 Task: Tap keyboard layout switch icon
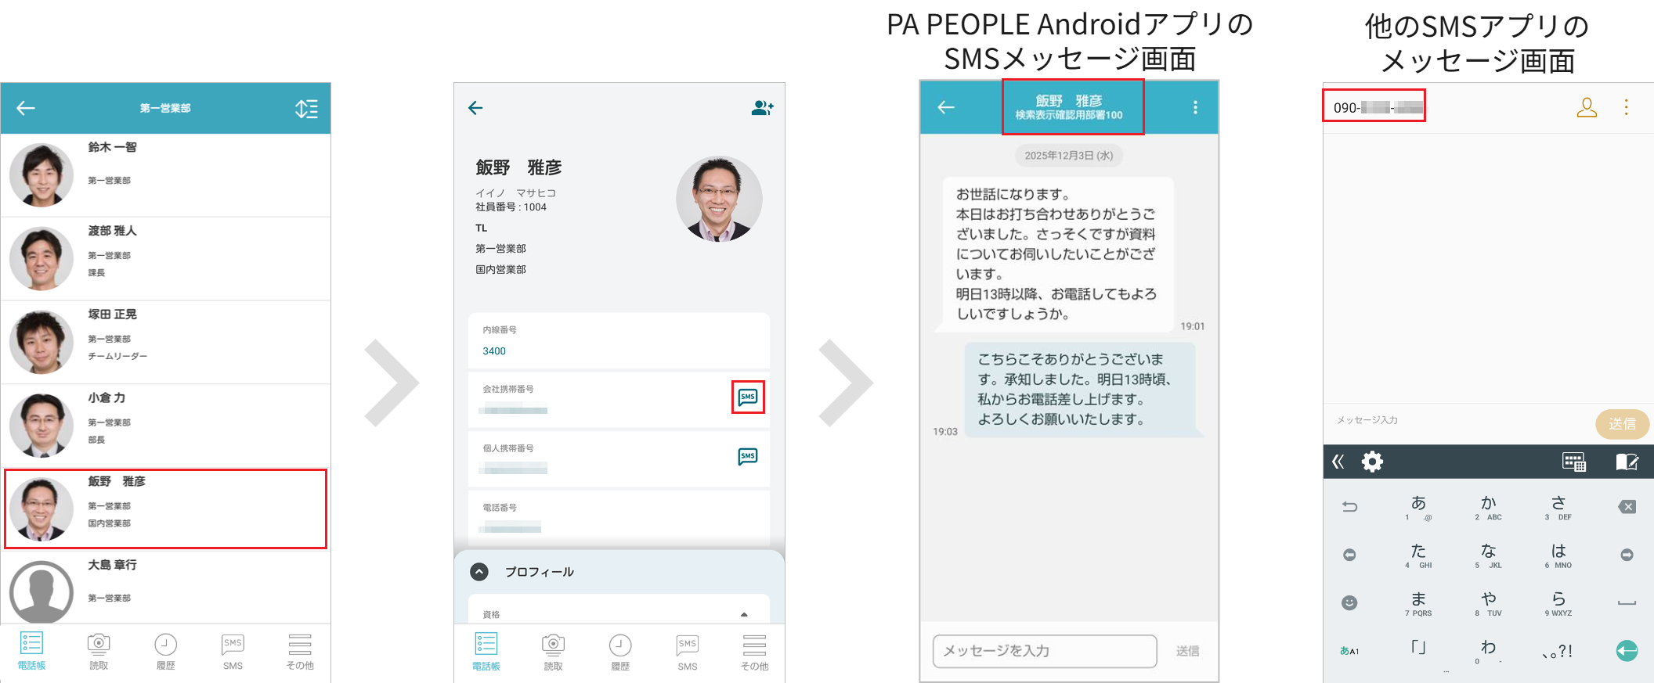pyautogui.click(x=1574, y=462)
